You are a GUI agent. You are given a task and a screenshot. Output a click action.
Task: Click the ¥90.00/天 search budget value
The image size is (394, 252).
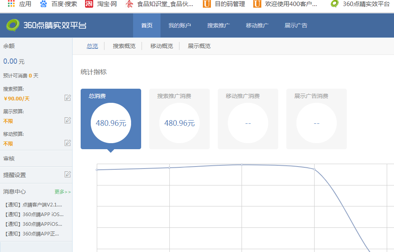point(17,98)
